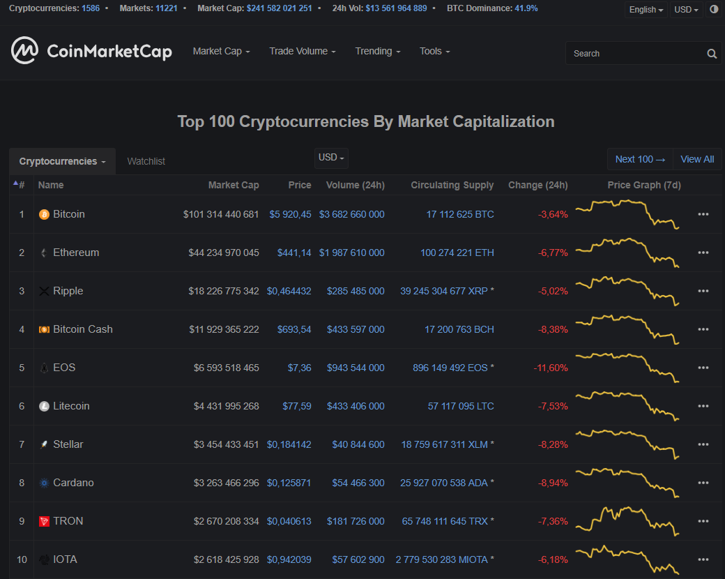Click the Bitcoin coin icon
The height and width of the screenshot is (579, 725).
[44, 214]
